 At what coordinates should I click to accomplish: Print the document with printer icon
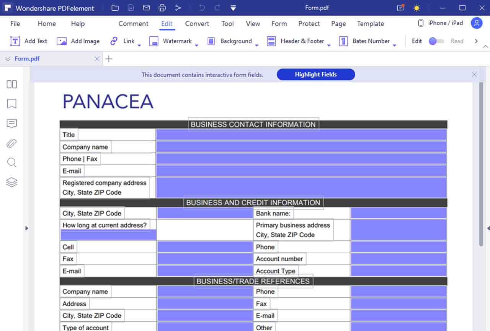click(x=162, y=8)
